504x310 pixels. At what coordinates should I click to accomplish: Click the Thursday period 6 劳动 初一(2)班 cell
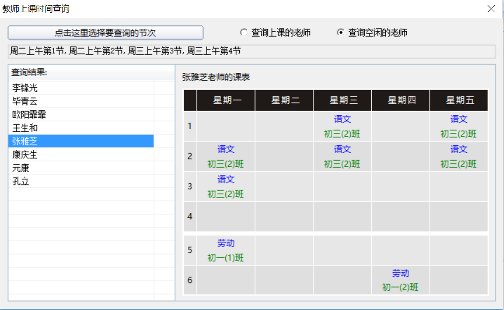[401, 280]
